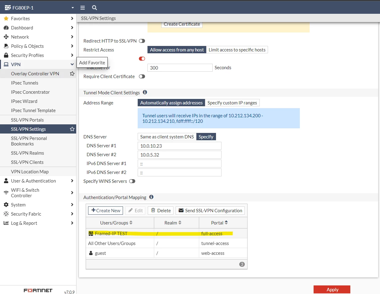Click the star icon beside SSL-VPN Settings

click(x=72, y=129)
